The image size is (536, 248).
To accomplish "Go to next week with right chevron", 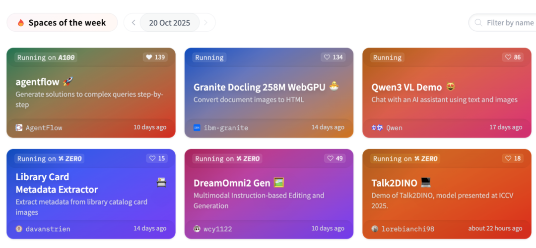I will coord(206,22).
